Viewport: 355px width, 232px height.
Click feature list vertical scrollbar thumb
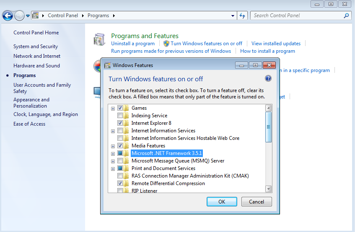point(269,127)
